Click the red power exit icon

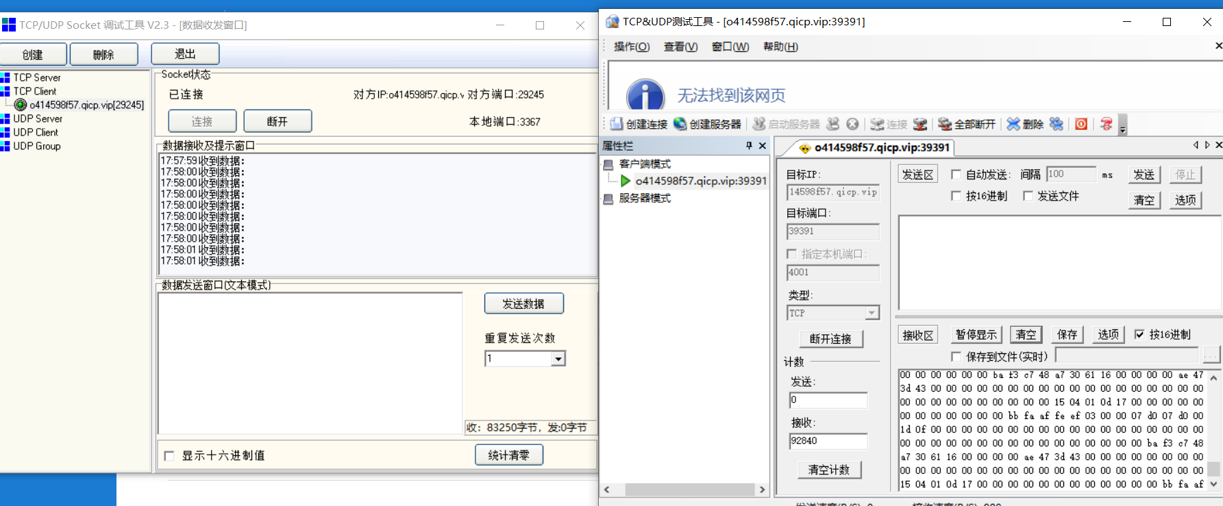1081,124
